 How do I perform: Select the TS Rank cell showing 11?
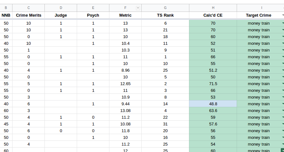165,44
